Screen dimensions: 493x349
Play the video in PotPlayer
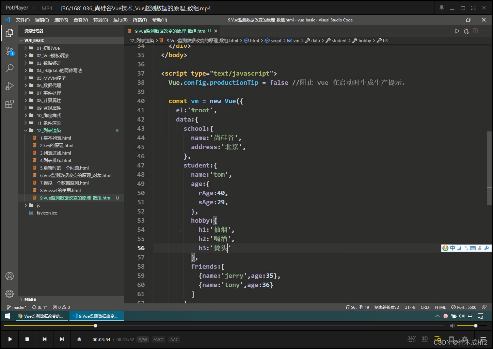click(10, 339)
